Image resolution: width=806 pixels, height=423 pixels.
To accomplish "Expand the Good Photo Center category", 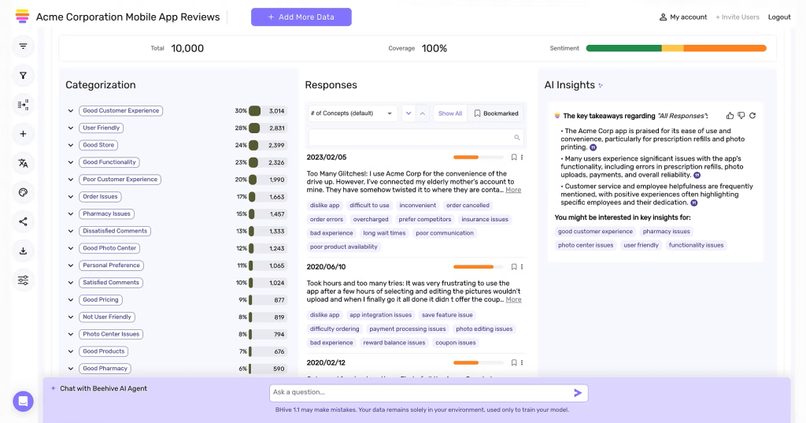I will [x=70, y=248].
